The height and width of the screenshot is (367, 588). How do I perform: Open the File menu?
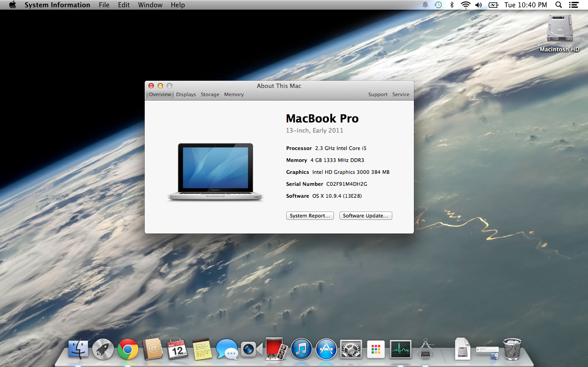[x=104, y=5]
